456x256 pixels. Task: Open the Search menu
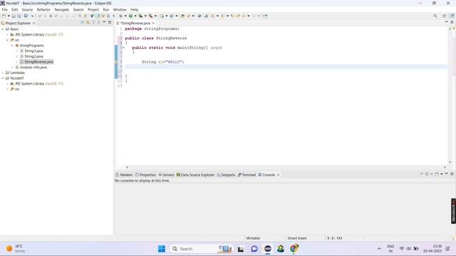point(78,9)
